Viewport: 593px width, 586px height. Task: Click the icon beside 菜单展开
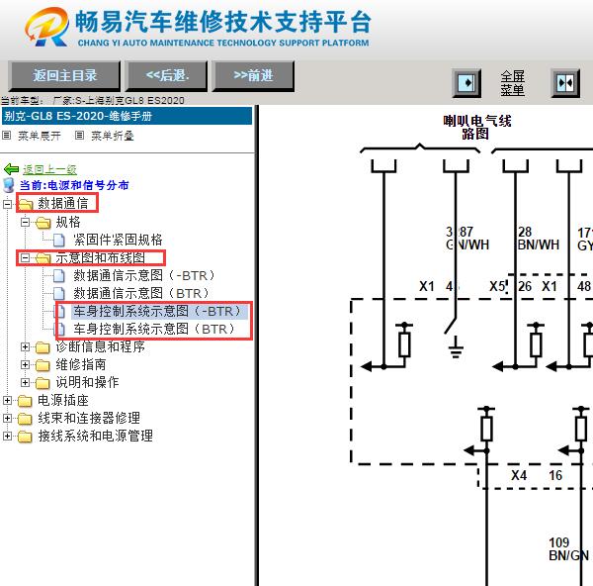coord(7,136)
